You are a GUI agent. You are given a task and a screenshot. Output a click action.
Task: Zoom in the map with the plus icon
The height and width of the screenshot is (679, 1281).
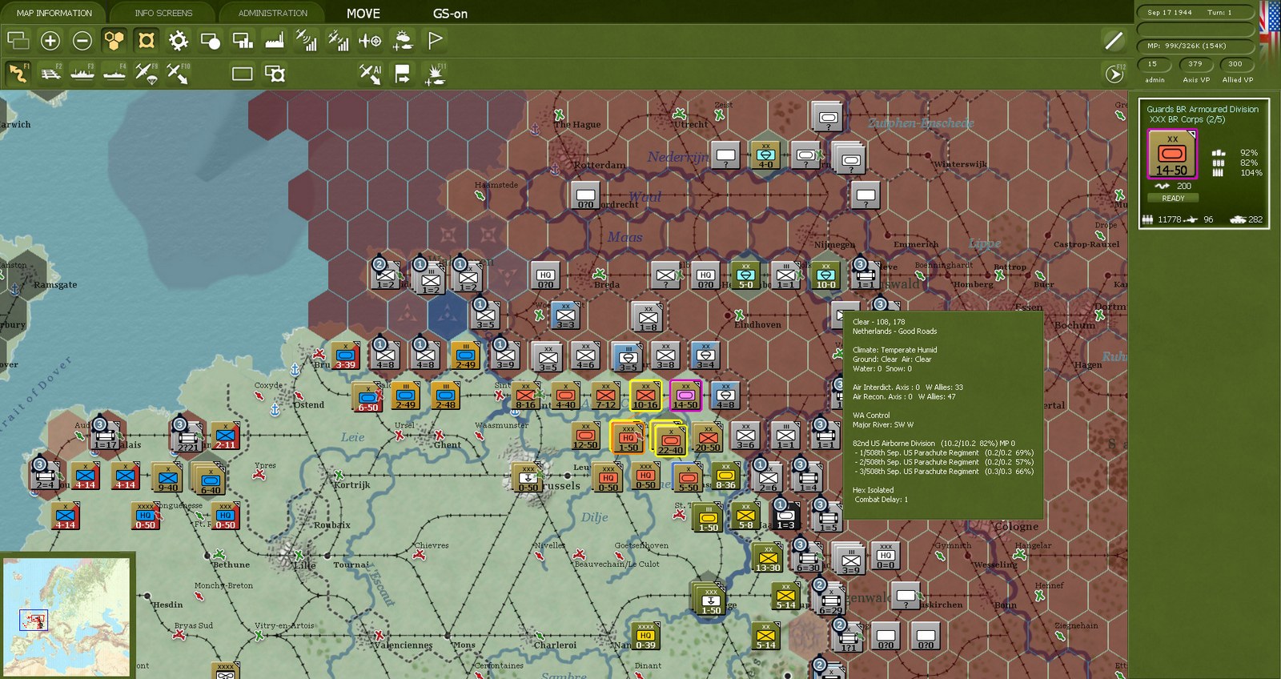click(x=50, y=40)
